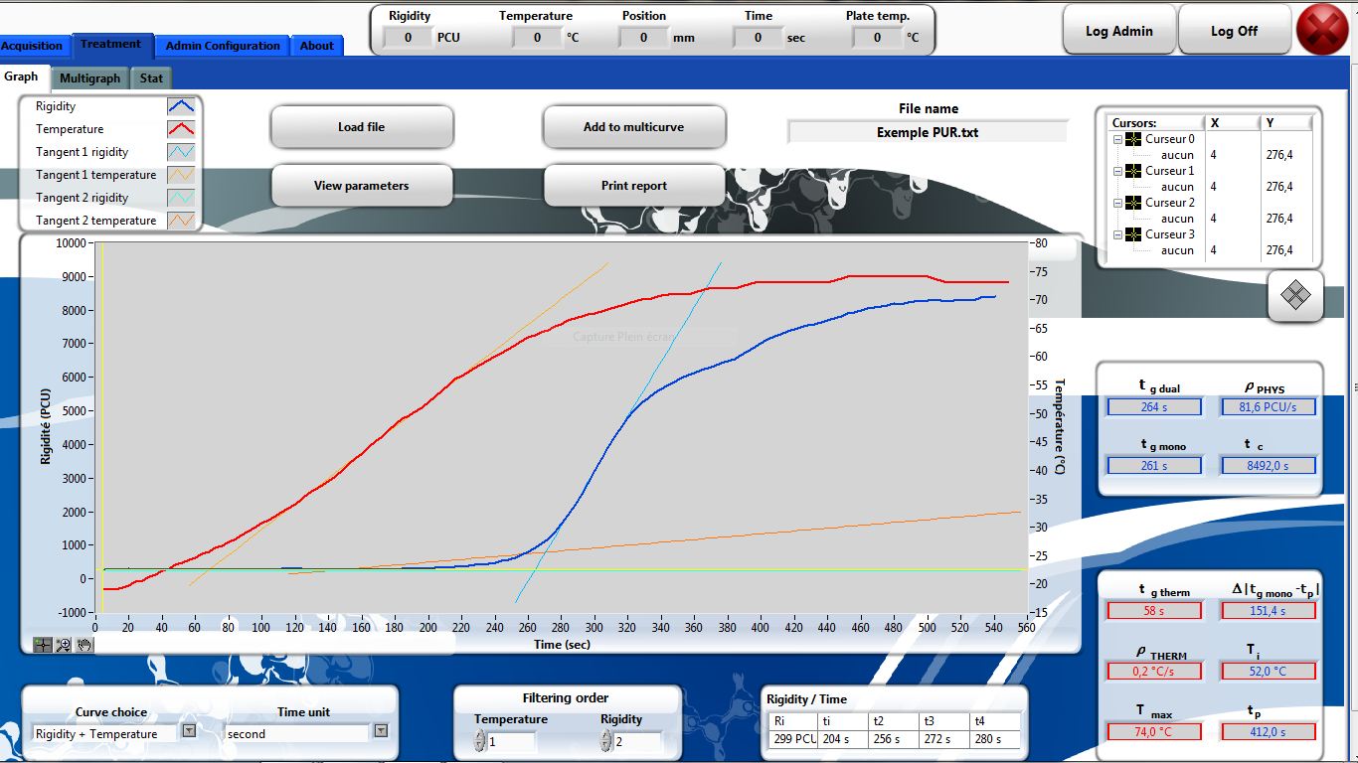Click the File name text field
Viewport: 1358px width, 763px height.
coord(928,132)
